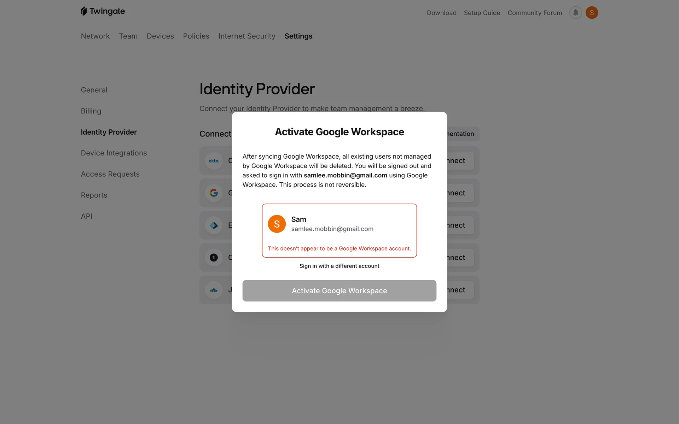Open the API settings section

pos(86,216)
